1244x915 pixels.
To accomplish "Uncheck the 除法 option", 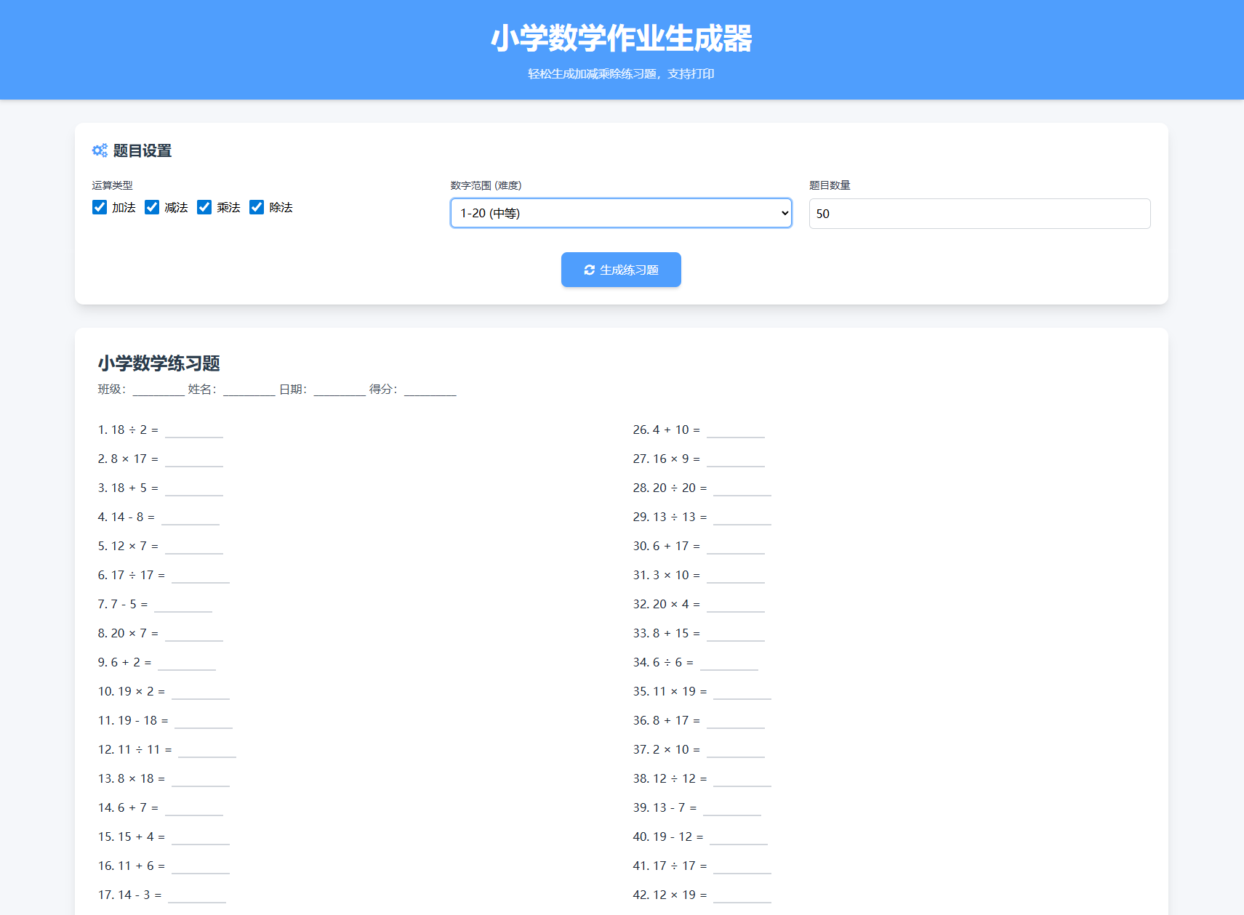I will pyautogui.click(x=257, y=207).
